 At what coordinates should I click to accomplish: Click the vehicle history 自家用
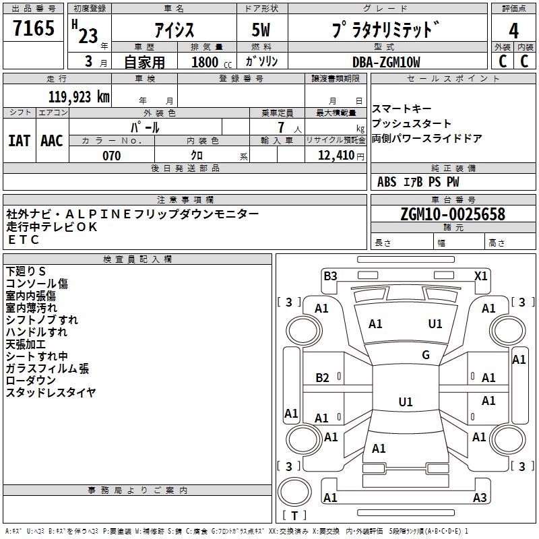[x=144, y=62]
